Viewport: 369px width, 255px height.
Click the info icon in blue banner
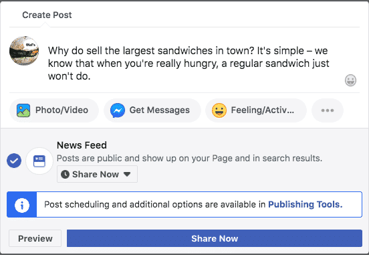pyautogui.click(x=22, y=205)
